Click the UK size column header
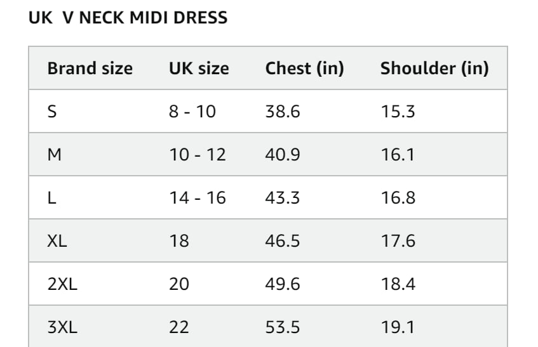The height and width of the screenshot is (347, 538). point(199,68)
